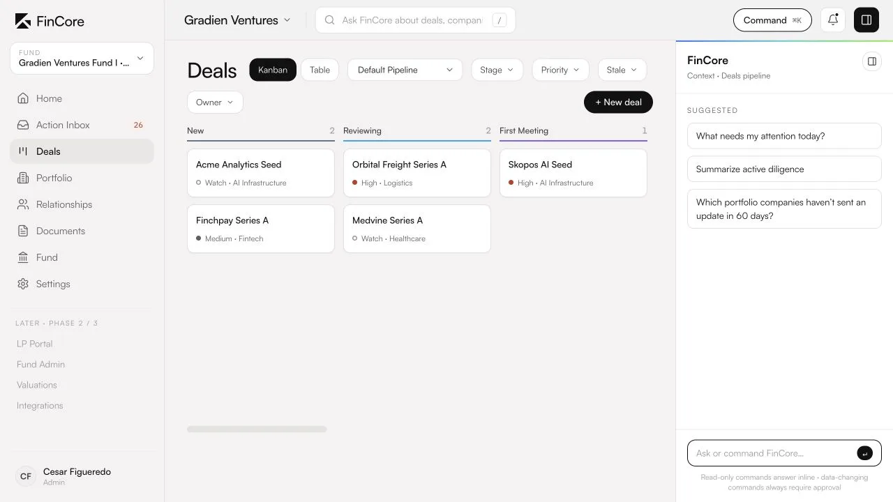
Task: Open notifications bell icon
Action: click(833, 20)
